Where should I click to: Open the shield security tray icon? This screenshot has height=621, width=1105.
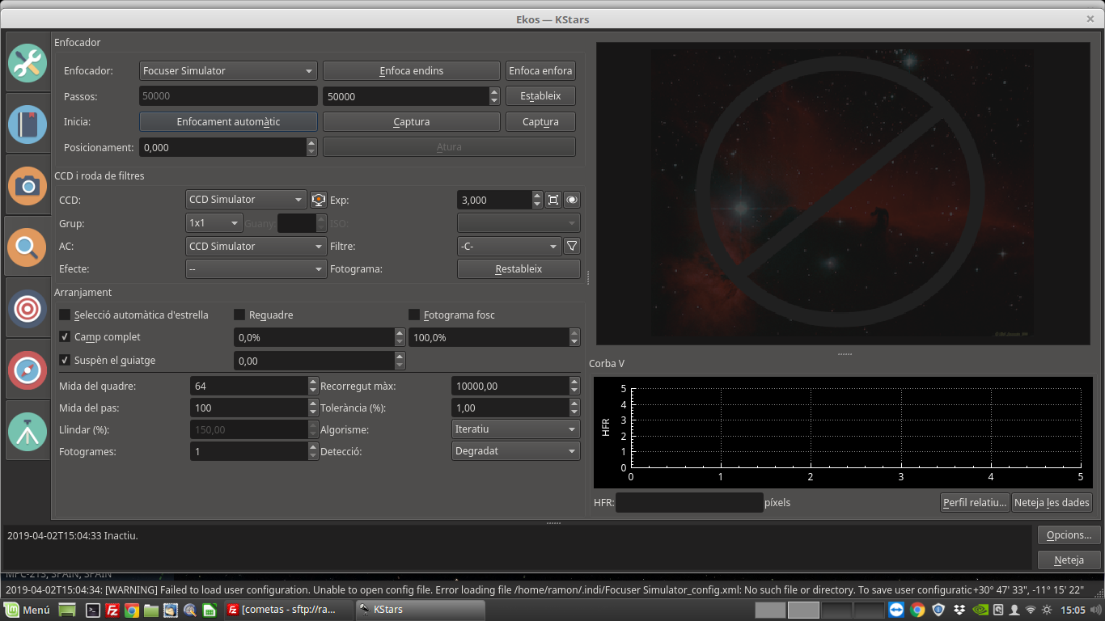pos(938,610)
